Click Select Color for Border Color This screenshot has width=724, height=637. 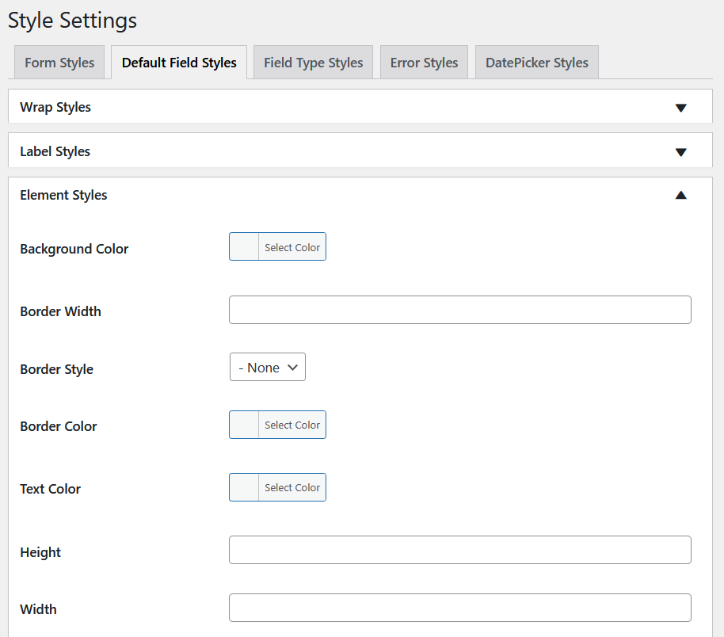(x=292, y=425)
